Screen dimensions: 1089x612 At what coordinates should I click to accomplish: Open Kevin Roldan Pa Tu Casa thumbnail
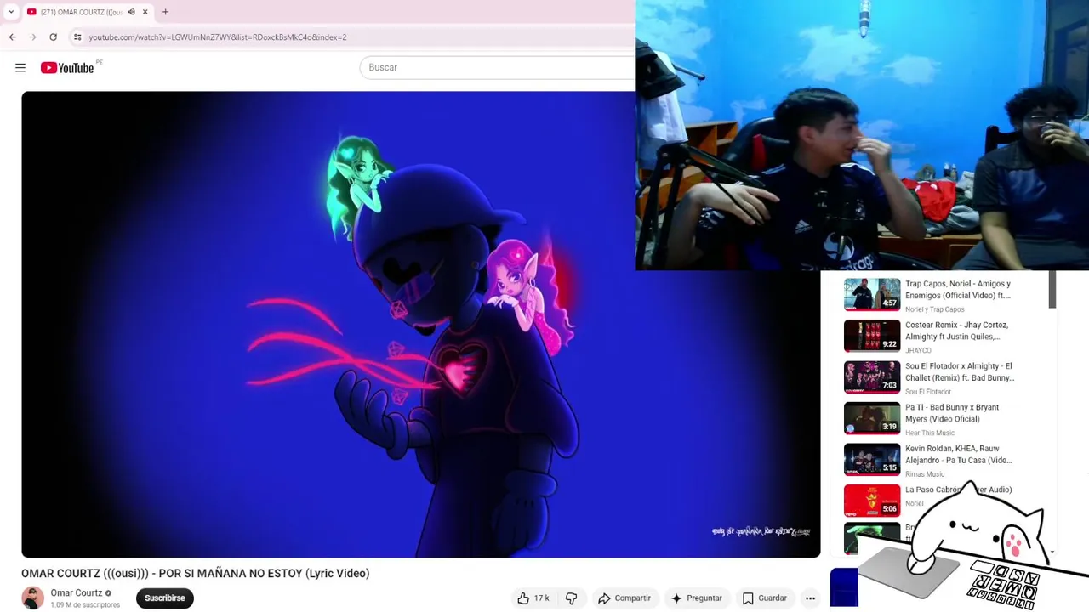coord(872,459)
